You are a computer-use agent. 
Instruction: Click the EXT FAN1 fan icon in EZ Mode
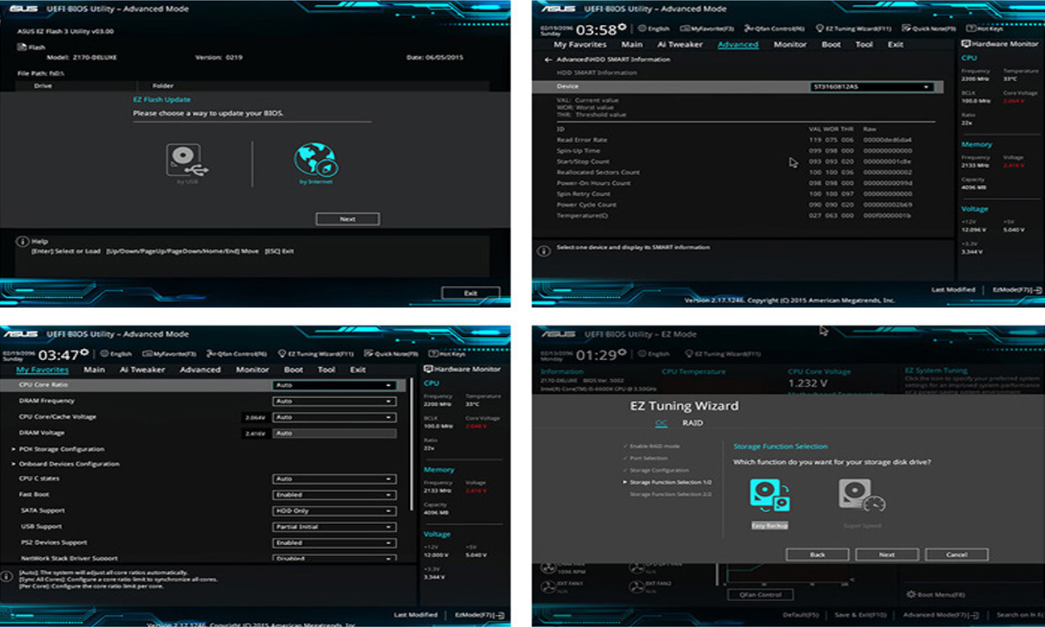point(547,588)
